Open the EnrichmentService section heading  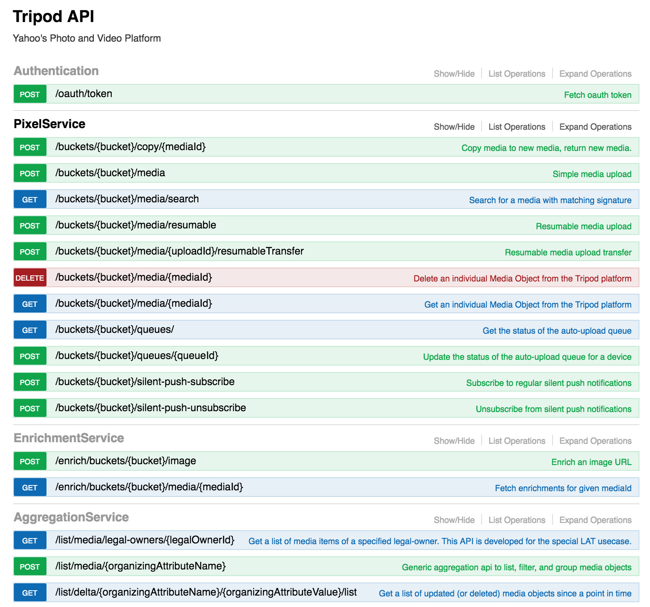pos(69,438)
